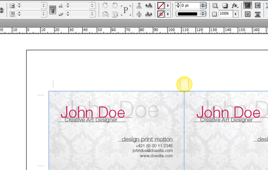The height and width of the screenshot is (170, 268).
Task: Select Wrap Around Object Shape
Action: point(247,14)
